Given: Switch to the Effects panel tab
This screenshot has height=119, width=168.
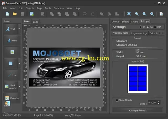Looking at the screenshot, I should pyautogui.click(x=125, y=22).
